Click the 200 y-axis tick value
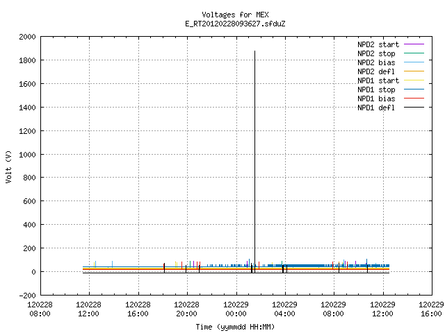 tap(29, 248)
